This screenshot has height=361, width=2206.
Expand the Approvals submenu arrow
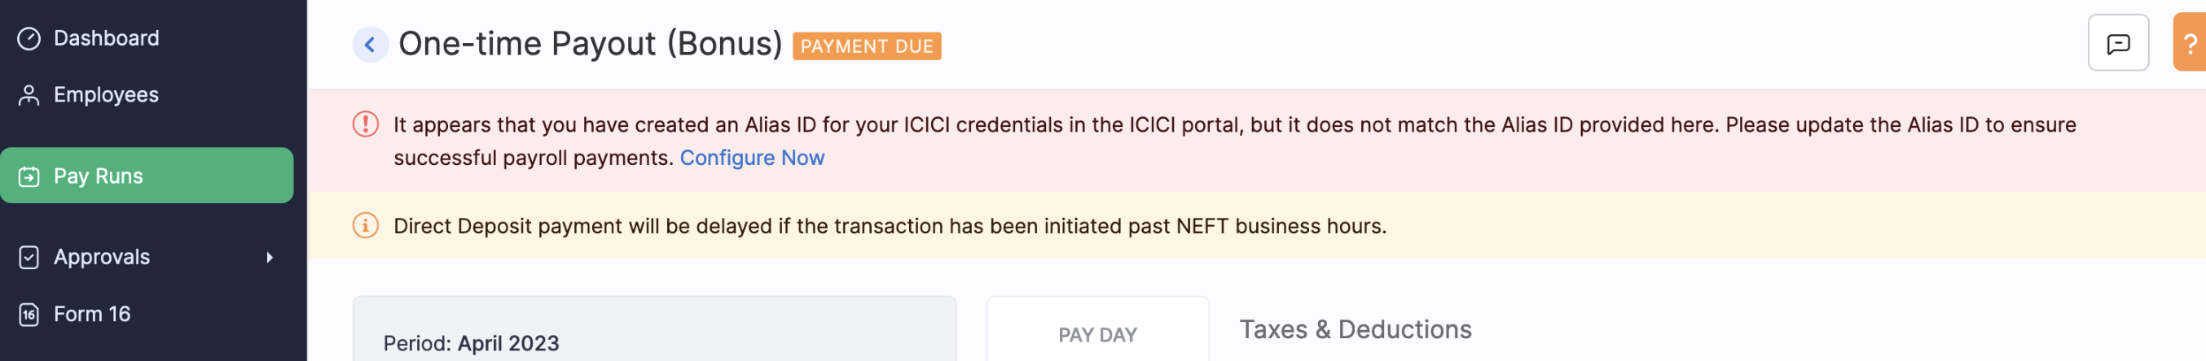point(270,258)
